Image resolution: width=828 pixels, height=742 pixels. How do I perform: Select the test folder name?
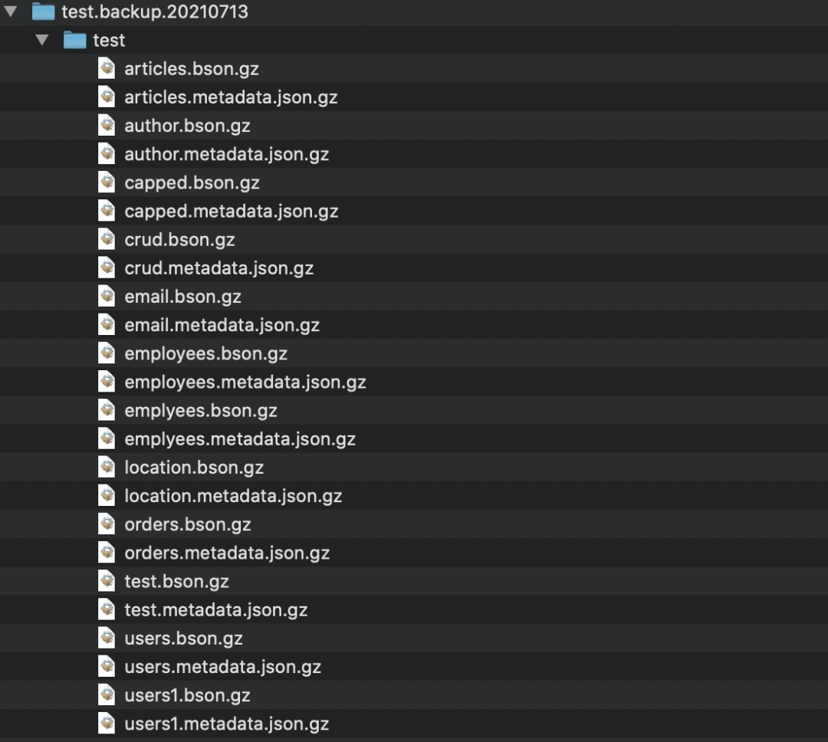point(109,40)
